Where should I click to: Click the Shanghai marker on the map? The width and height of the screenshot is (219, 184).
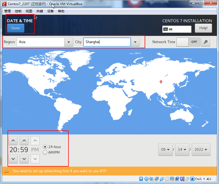tap(161, 82)
